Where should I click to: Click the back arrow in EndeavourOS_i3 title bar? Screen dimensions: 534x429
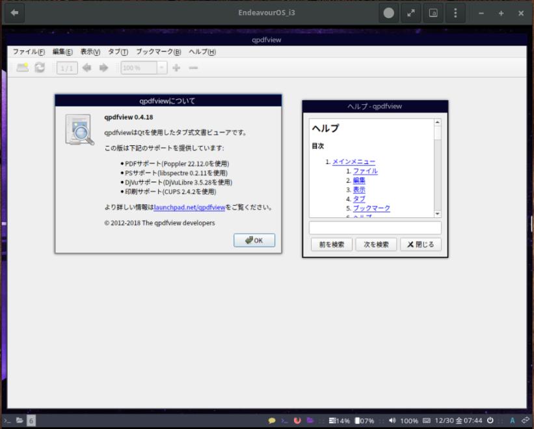coord(14,13)
